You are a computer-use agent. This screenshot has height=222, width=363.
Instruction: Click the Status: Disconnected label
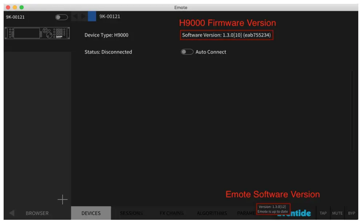[x=108, y=52]
